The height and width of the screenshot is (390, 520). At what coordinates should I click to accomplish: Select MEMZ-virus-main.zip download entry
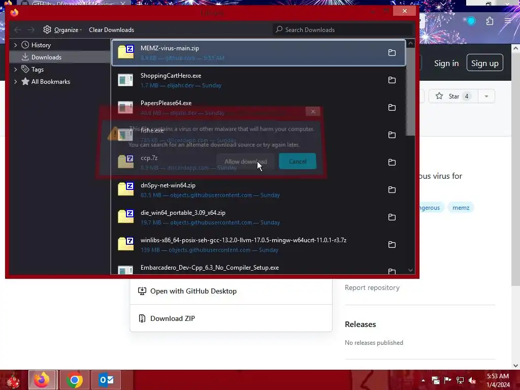[258, 53]
